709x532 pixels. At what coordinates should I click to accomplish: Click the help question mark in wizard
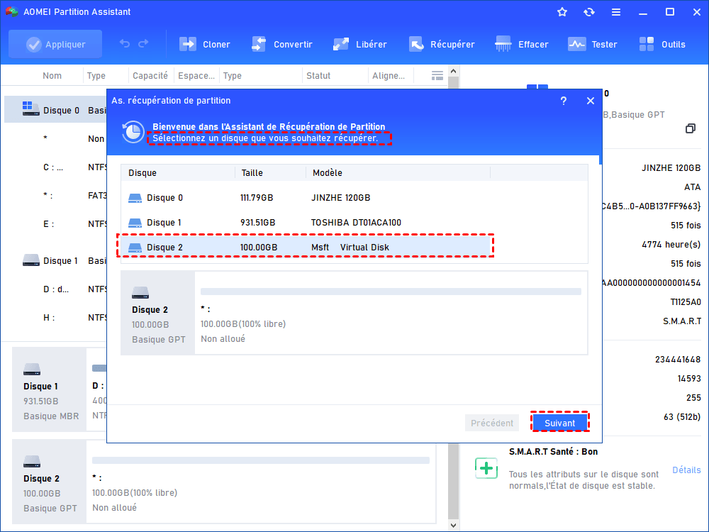(x=564, y=101)
